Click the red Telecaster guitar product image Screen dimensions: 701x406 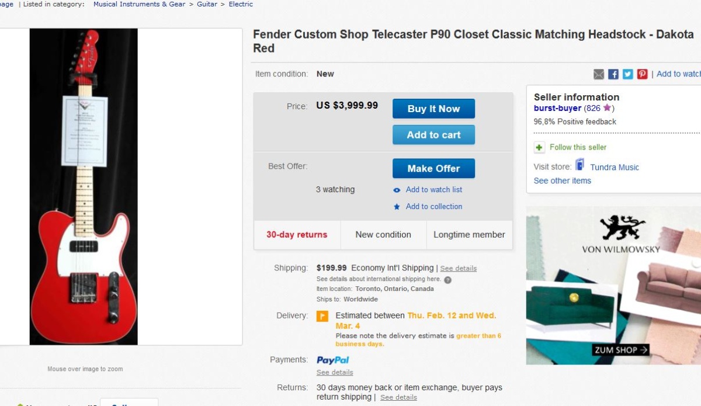[84, 186]
